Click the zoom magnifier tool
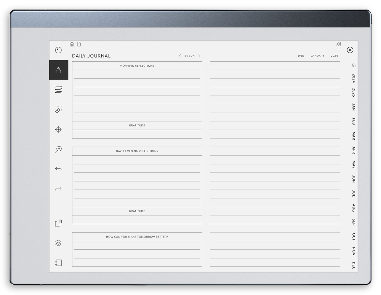 point(58,149)
